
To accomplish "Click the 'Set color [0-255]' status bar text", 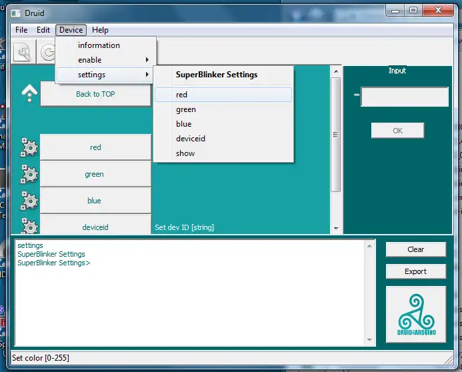I will pyautogui.click(x=41, y=358).
